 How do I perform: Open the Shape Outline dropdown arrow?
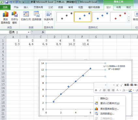[133, 90]
